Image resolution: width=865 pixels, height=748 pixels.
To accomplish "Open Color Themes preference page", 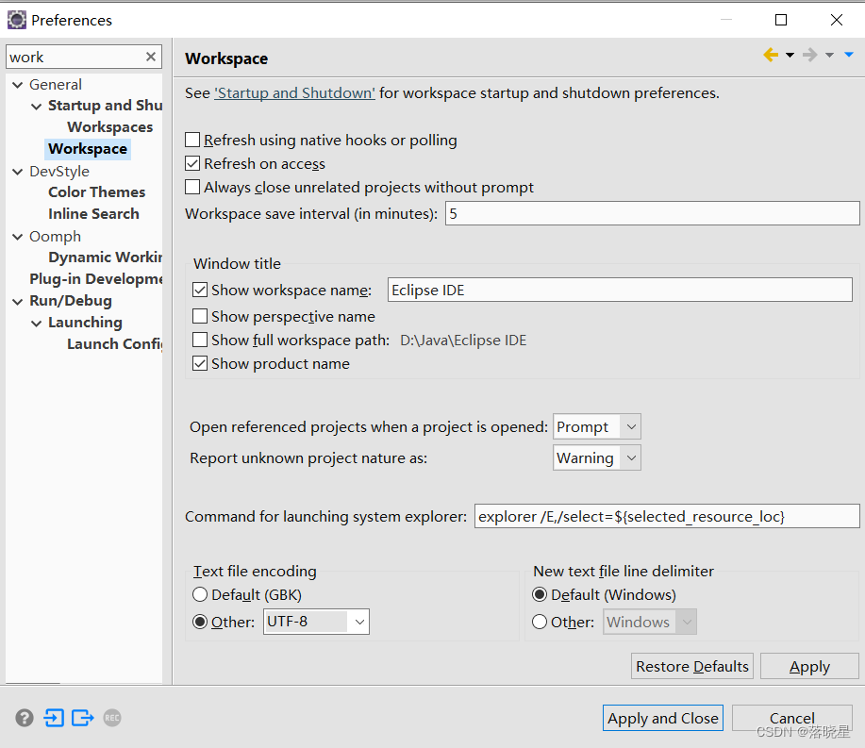I will [x=96, y=192].
